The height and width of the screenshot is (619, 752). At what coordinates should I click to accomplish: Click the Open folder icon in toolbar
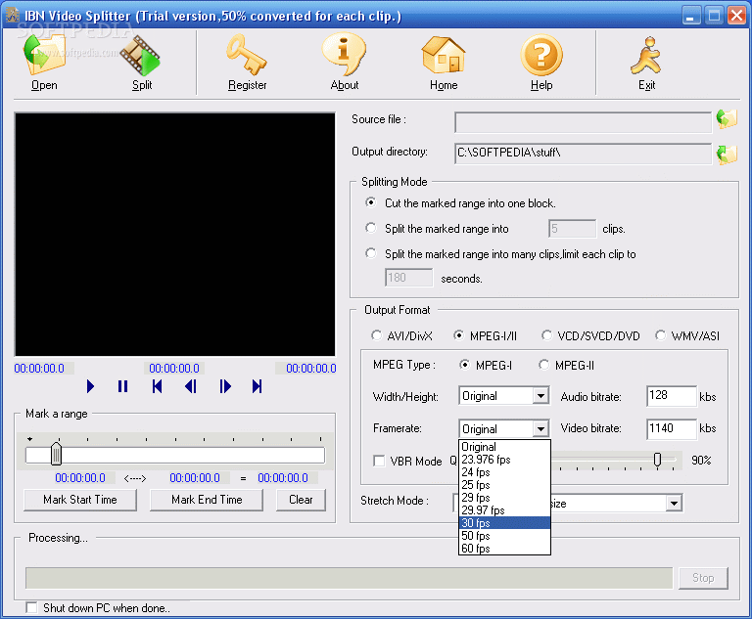[44, 55]
